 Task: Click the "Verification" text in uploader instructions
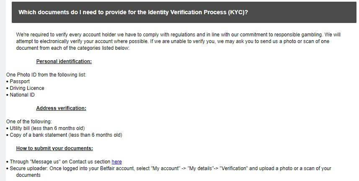pyautogui.click(x=233, y=168)
